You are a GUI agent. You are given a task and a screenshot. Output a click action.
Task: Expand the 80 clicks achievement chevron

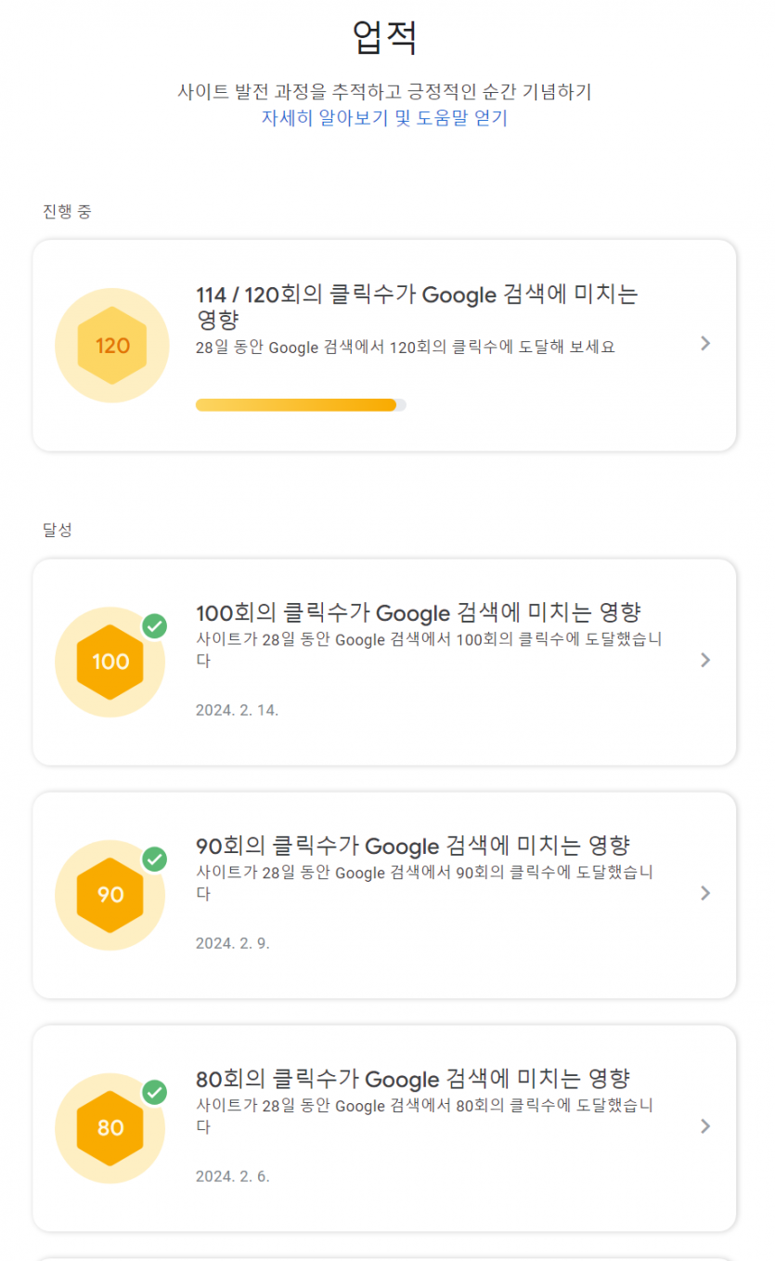(705, 1126)
